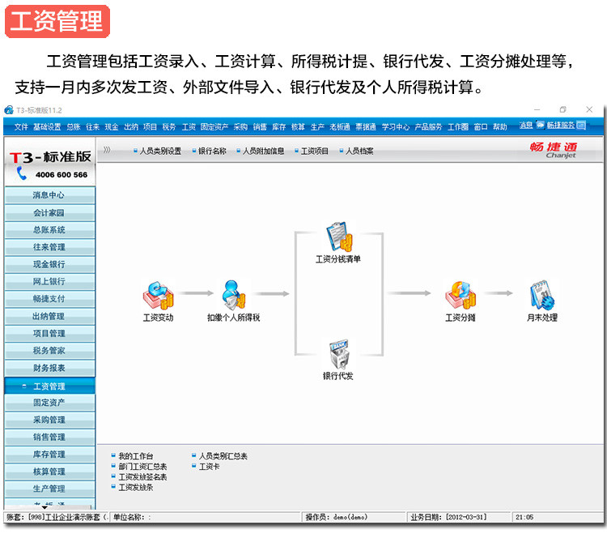Open the 工资分摊 icon
Screen dimensions: 607x538
(460, 297)
